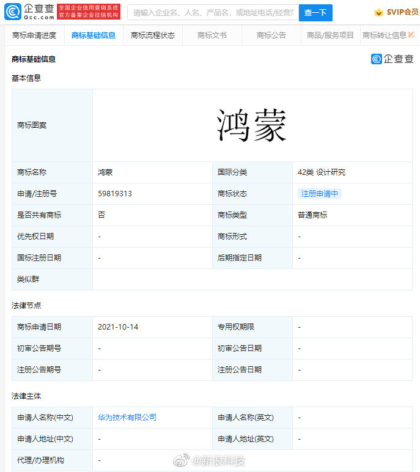Click the SVIP crown icon
This screenshot has height=472, width=420.
click(378, 12)
